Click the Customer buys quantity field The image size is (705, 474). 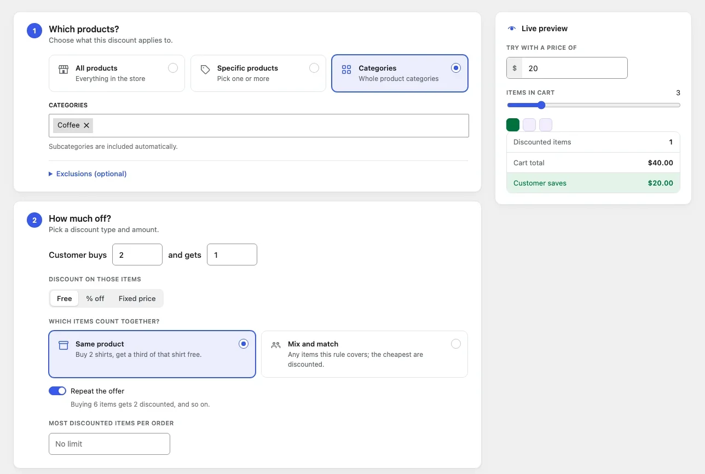pyautogui.click(x=137, y=255)
